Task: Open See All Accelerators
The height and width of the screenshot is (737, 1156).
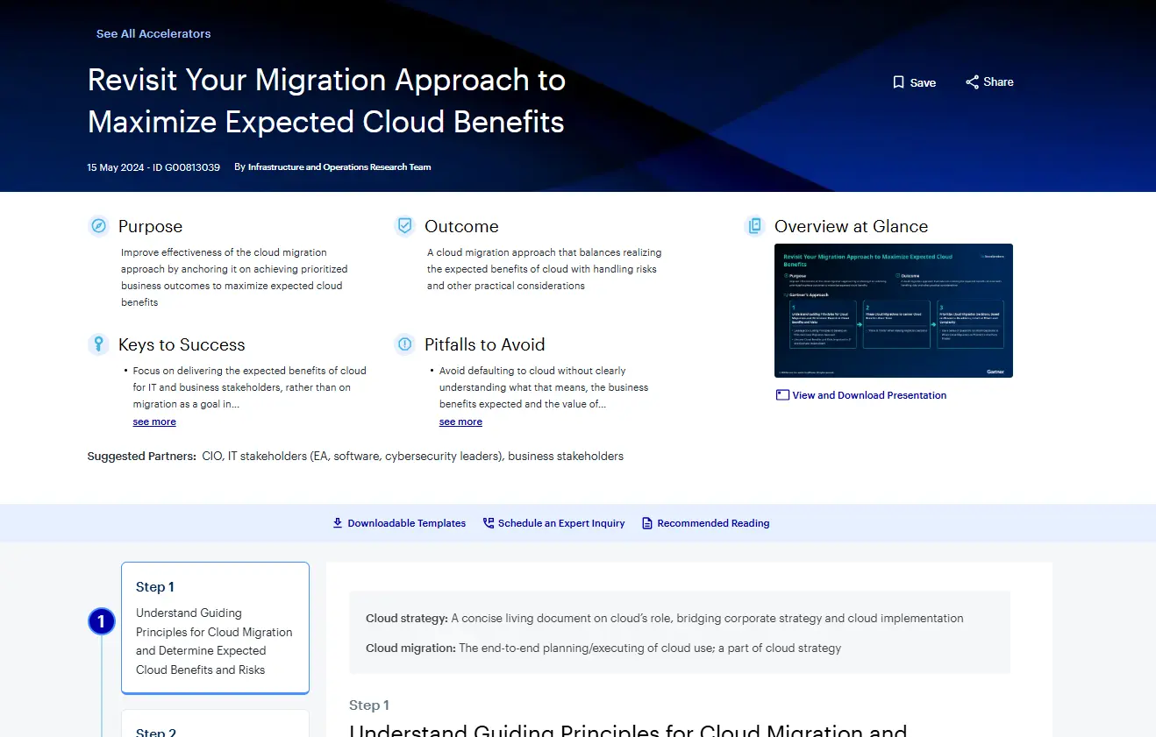Action: click(153, 33)
